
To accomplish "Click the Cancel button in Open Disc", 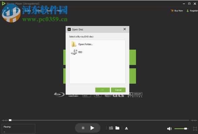I will pyautogui.click(x=118, y=90).
